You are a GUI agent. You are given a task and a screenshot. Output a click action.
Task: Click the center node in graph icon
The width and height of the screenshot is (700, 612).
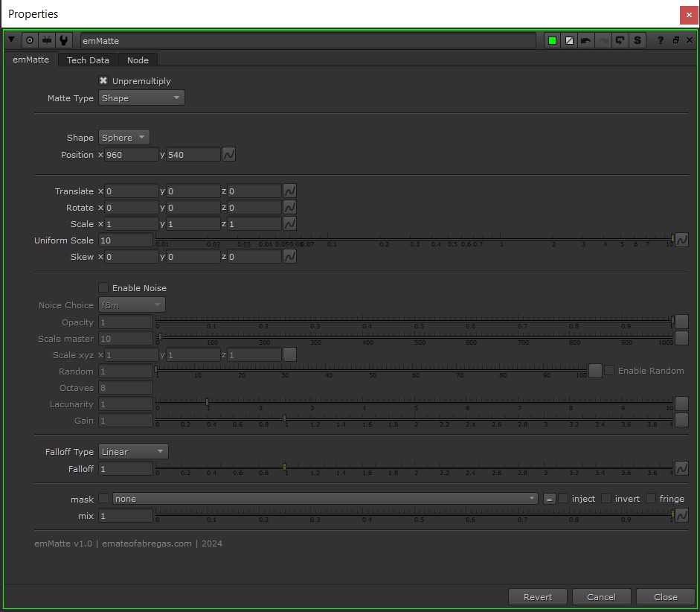[30, 40]
